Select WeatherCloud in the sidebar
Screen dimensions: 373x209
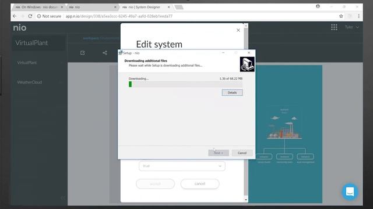30,82
